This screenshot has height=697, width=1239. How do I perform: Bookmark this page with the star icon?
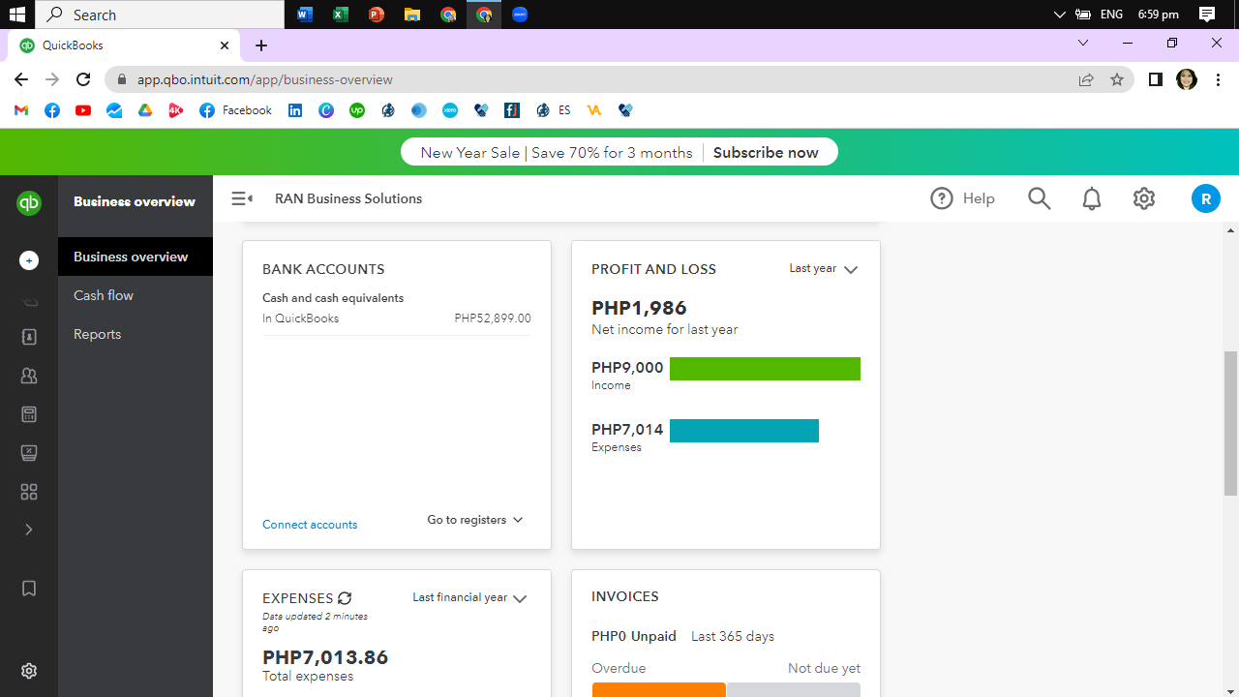point(1117,79)
